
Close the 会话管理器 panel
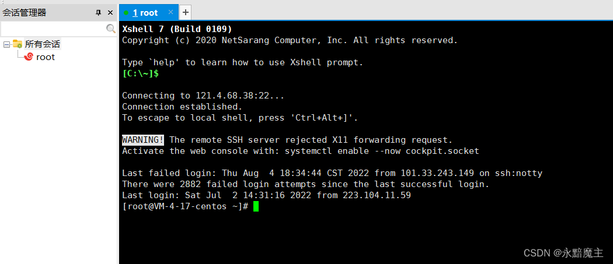(x=110, y=12)
